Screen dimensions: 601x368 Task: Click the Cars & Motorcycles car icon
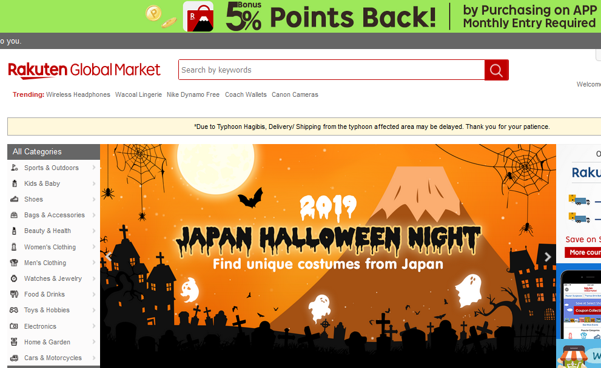(x=14, y=358)
